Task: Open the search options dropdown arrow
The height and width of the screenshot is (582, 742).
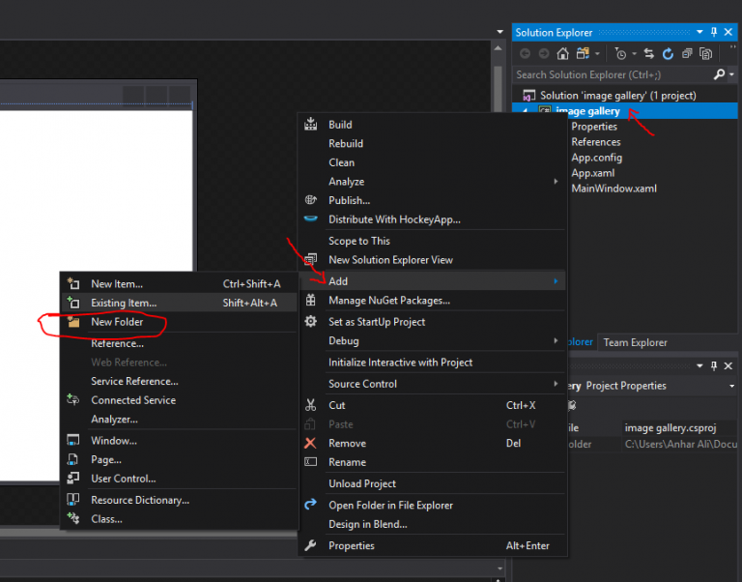Action: point(732,74)
